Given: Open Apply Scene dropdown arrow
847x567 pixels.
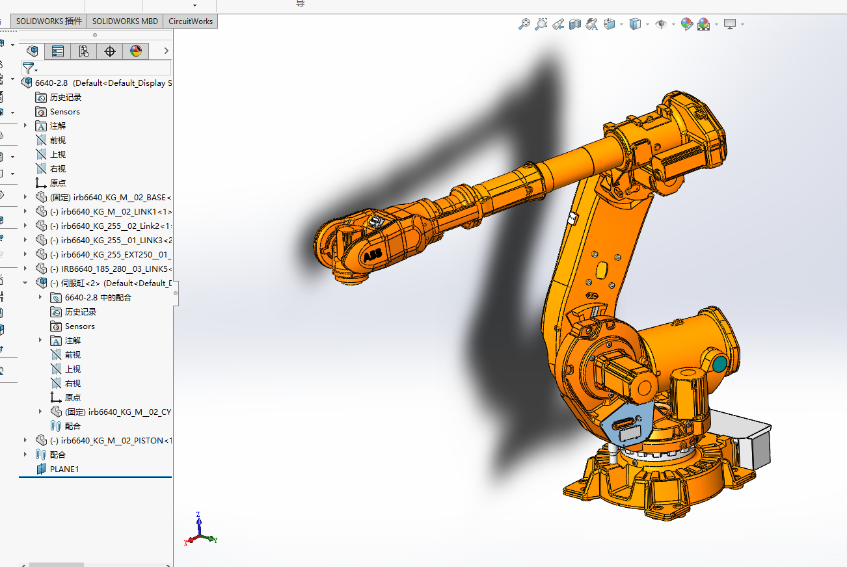Looking at the screenshot, I should click(716, 25).
